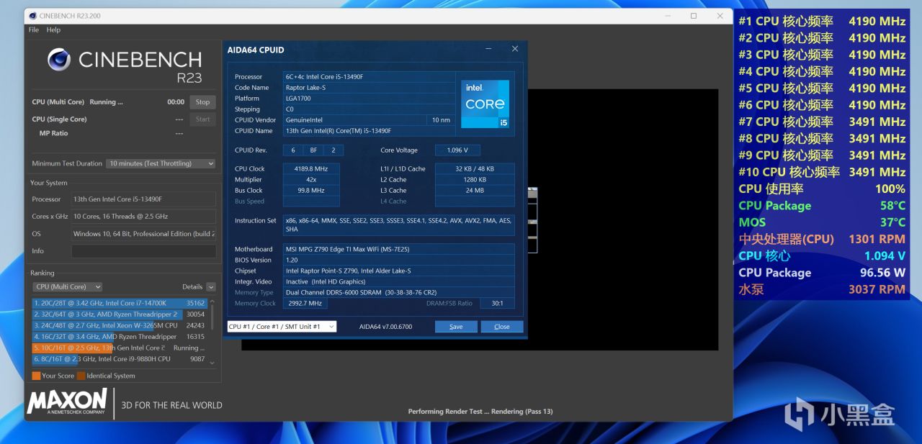Image resolution: width=922 pixels, height=444 pixels.
Task: Click the CPU Clock value 4189.8 MHz
Action: [311, 168]
